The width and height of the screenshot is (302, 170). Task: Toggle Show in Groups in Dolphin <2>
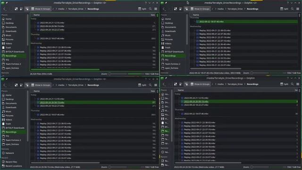click(200, 9)
